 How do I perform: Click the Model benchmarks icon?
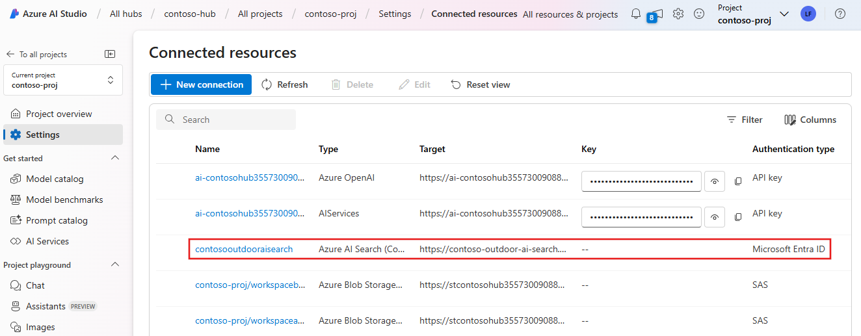16,200
